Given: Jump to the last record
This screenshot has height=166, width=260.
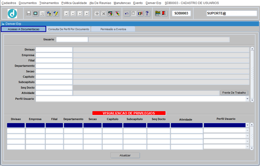Looking at the screenshot, I should [87, 13].
